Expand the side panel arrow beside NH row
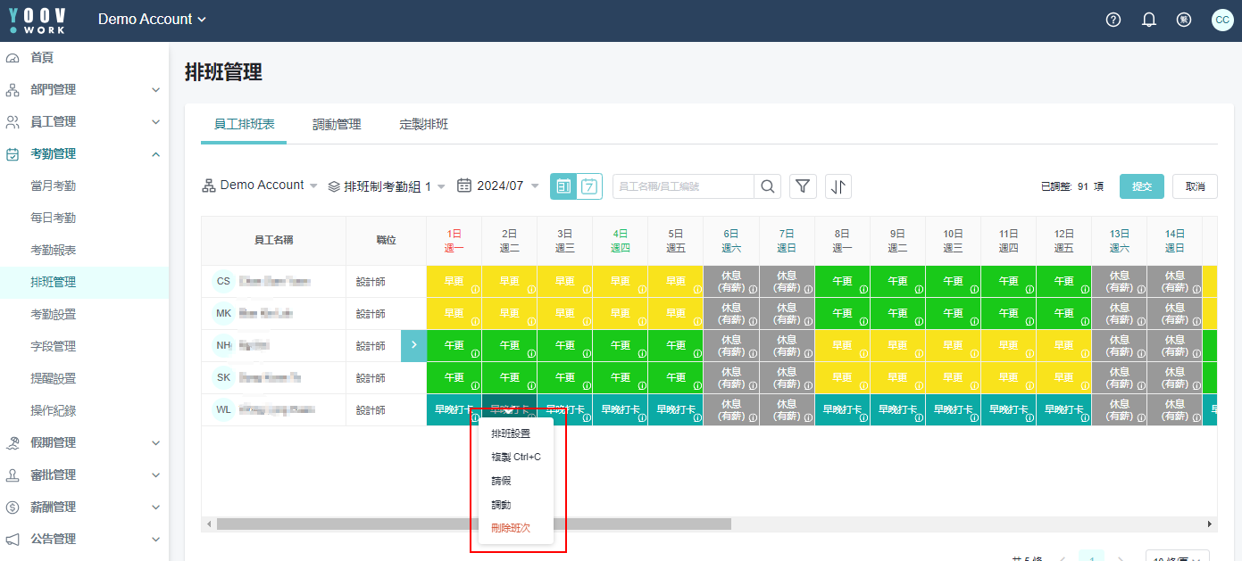The image size is (1242, 561). (x=413, y=345)
